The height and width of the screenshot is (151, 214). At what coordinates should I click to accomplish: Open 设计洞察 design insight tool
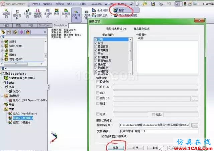[100, 10]
